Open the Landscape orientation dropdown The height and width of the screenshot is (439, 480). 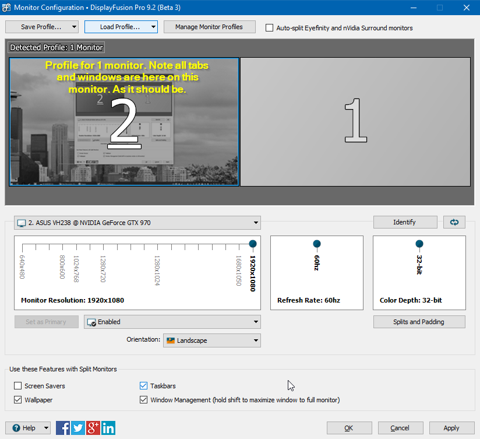click(x=212, y=340)
